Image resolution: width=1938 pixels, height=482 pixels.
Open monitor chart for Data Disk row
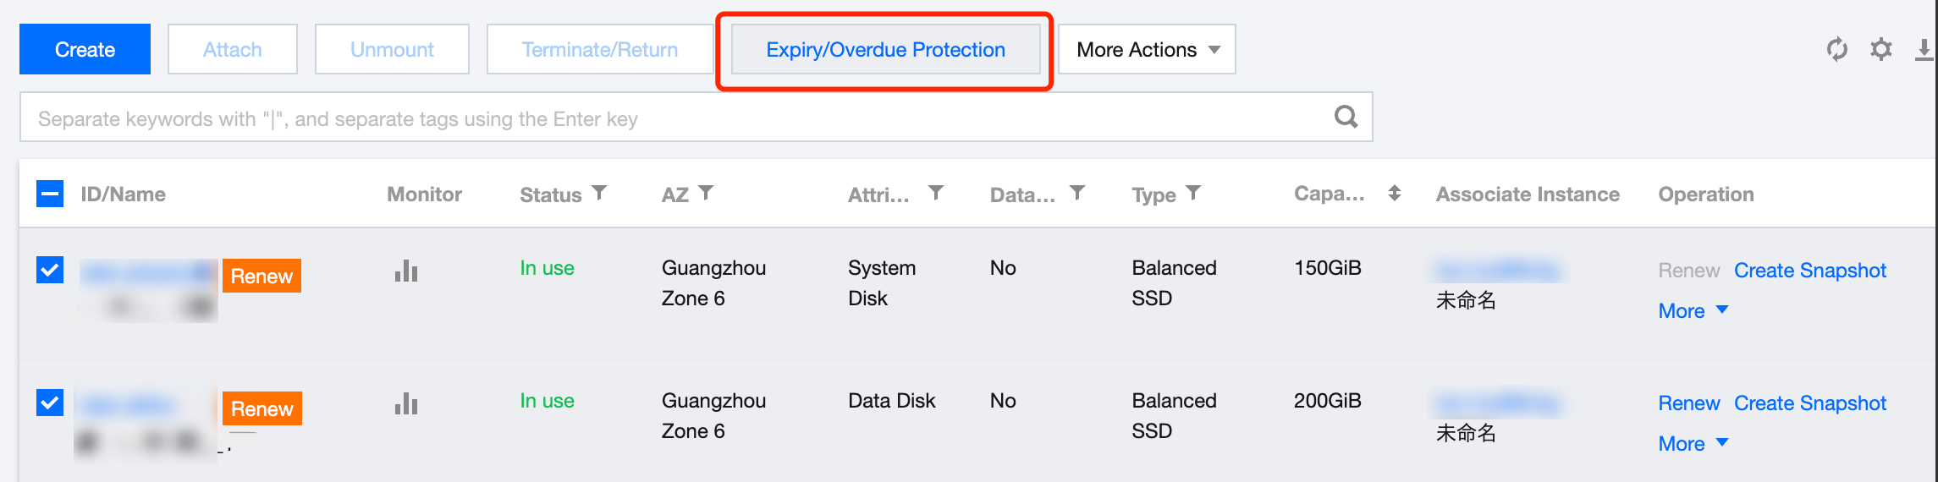406,403
